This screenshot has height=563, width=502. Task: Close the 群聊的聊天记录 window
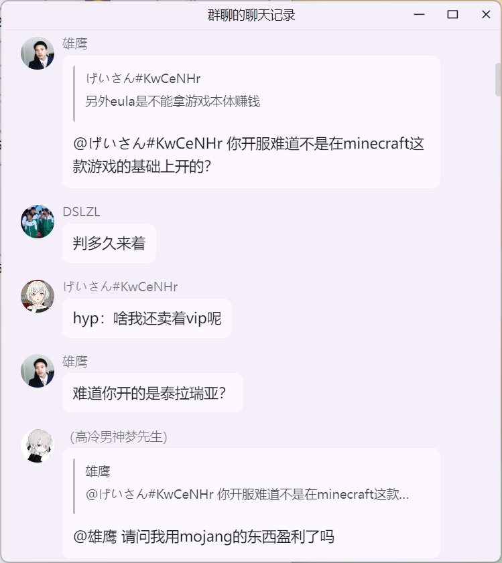tap(486, 14)
